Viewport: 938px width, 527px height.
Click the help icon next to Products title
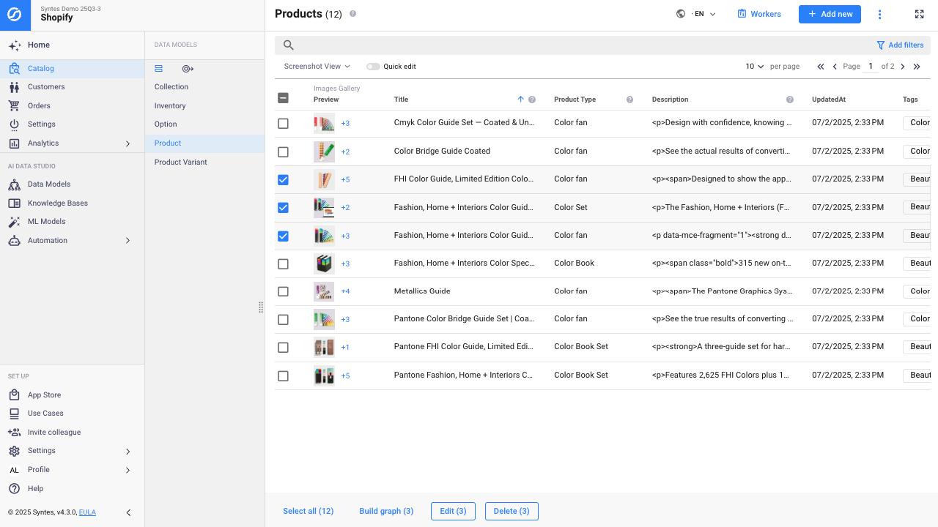[x=353, y=14]
